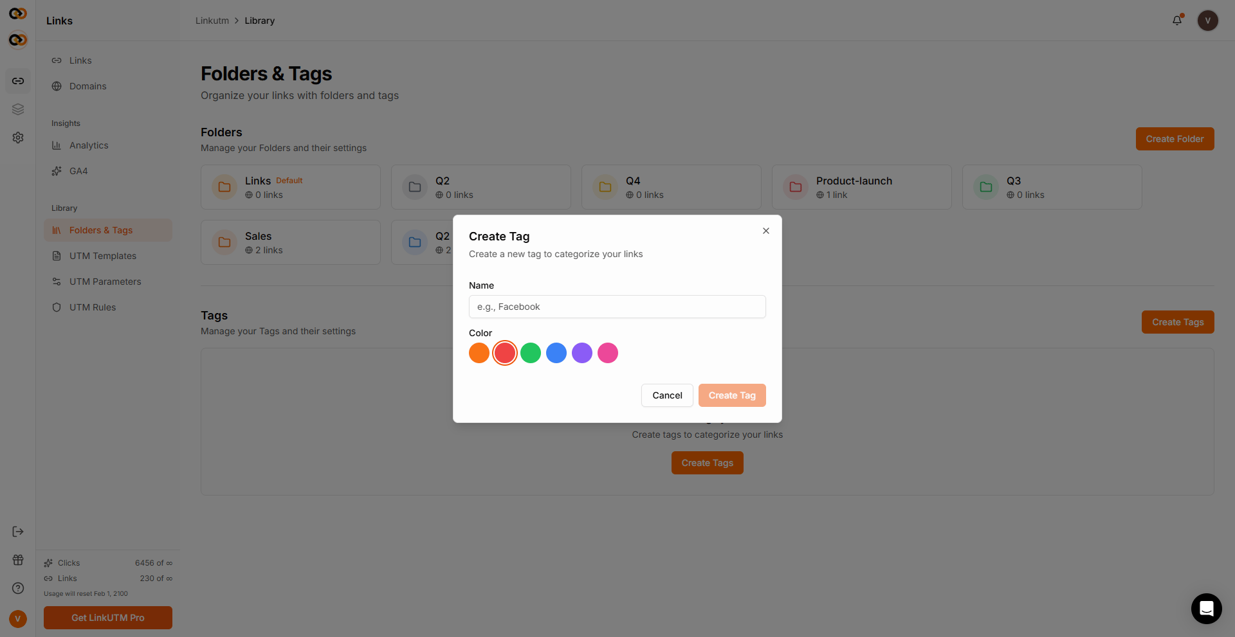Select Folders & Tags menu item
Image resolution: width=1235 pixels, height=637 pixels.
(108, 230)
